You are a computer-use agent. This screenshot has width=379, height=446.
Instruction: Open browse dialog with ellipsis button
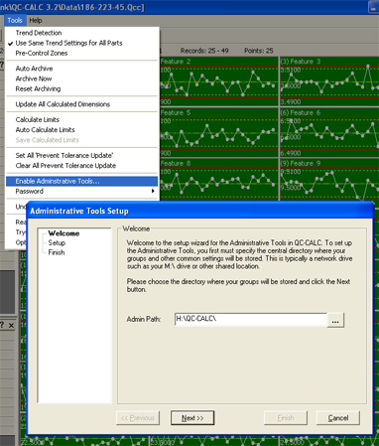coord(335,320)
